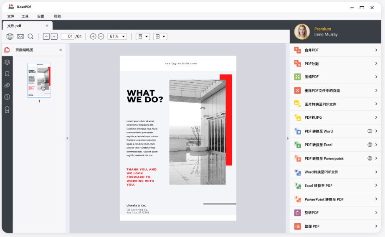
Task: Select the 图片转换至PDF文件 label
Action: (x=320, y=104)
